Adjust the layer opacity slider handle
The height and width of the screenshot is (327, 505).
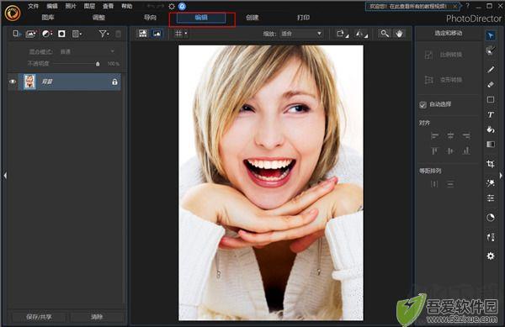(x=98, y=64)
